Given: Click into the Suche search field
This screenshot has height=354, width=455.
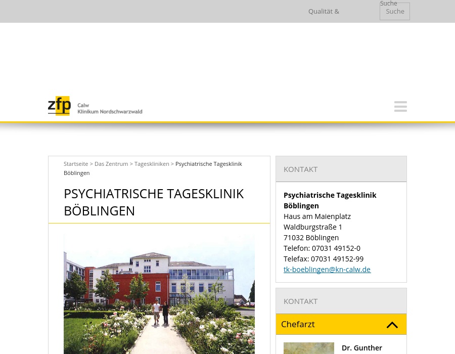Looking at the screenshot, I should click(x=394, y=11).
